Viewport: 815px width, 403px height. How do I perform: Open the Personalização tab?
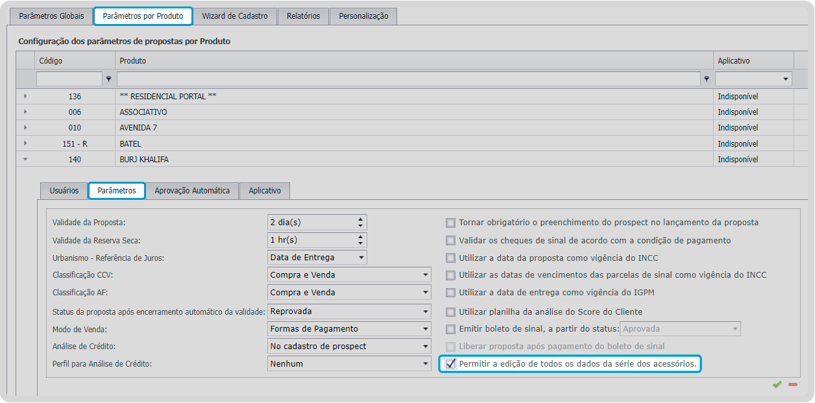click(x=363, y=16)
